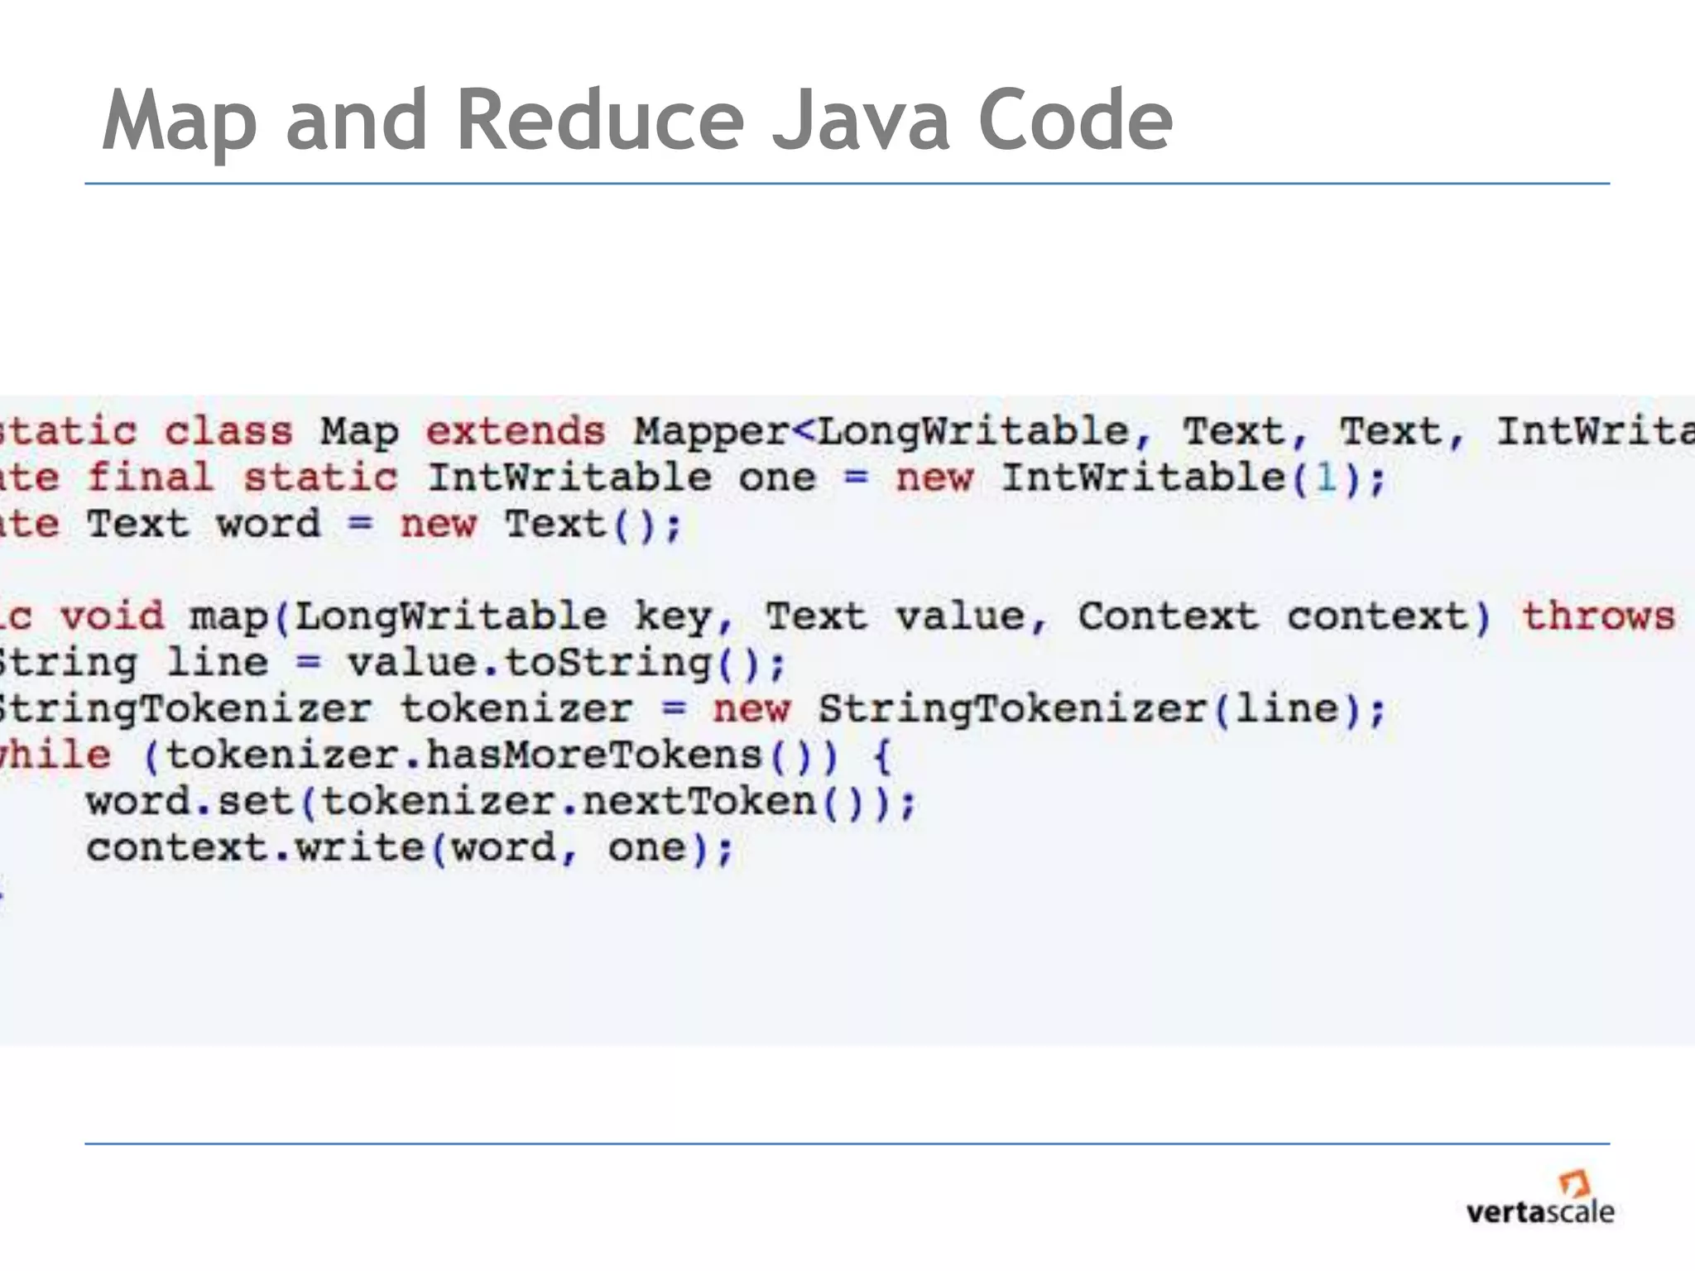This screenshot has height=1271, width=1695.
Task: Click the line 'String line = value.toString();'
Action: 392,664
